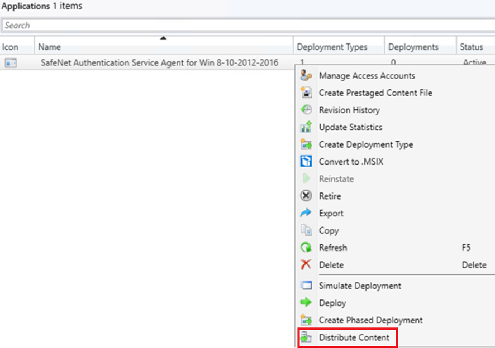This screenshot has width=495, height=348.
Task: Select Distribute Content menu entry
Action: pyautogui.click(x=354, y=337)
